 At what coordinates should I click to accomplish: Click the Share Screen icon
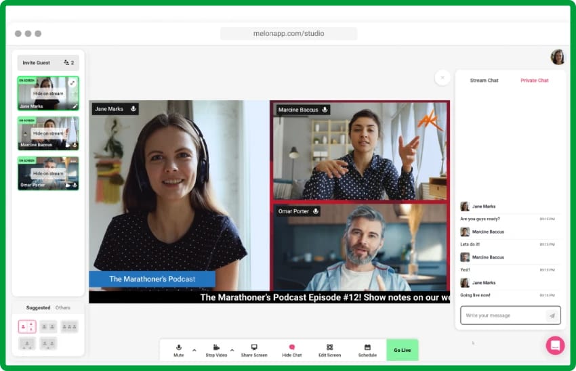coord(254,347)
